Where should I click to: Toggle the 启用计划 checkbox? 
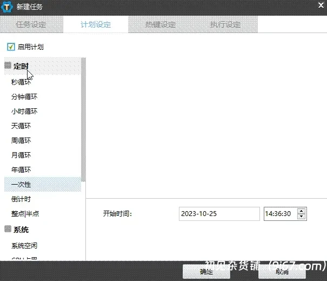tap(11, 47)
